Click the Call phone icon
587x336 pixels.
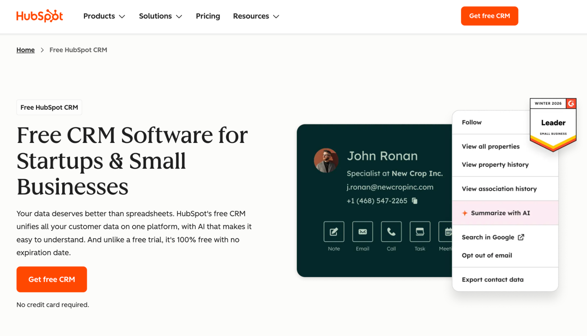coord(391,232)
